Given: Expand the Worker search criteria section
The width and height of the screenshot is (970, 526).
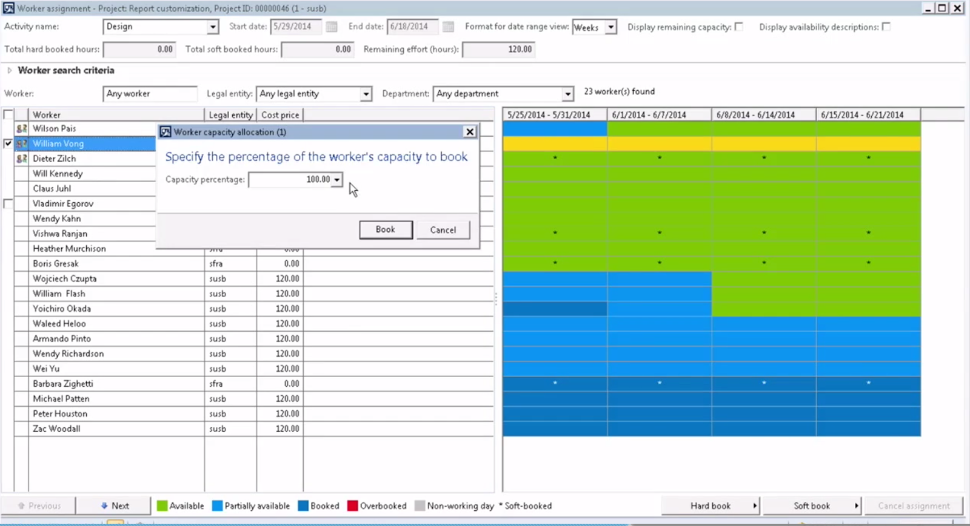Looking at the screenshot, I should tap(9, 70).
